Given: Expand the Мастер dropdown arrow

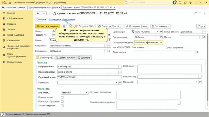Looking at the screenshot, I should point(201,37).
